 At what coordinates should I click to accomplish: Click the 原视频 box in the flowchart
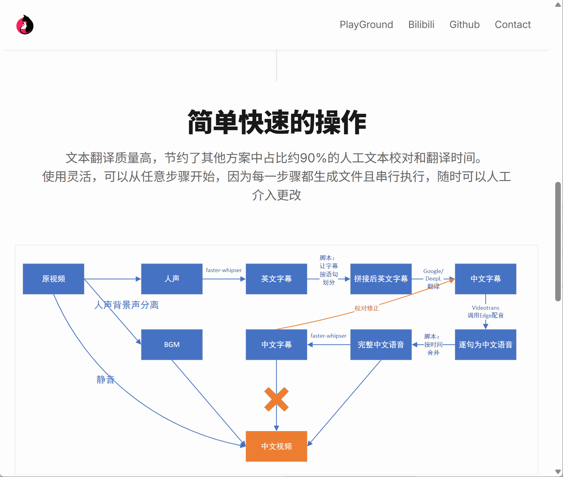(x=54, y=279)
